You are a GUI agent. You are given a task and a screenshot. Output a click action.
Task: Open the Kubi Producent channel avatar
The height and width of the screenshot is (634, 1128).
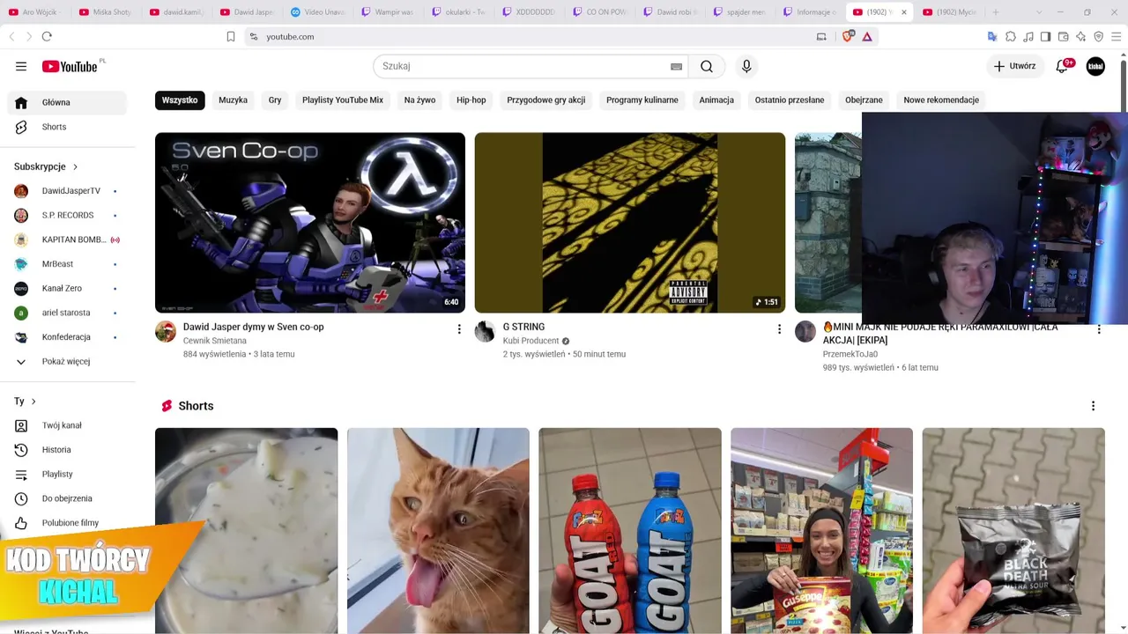pyautogui.click(x=486, y=331)
